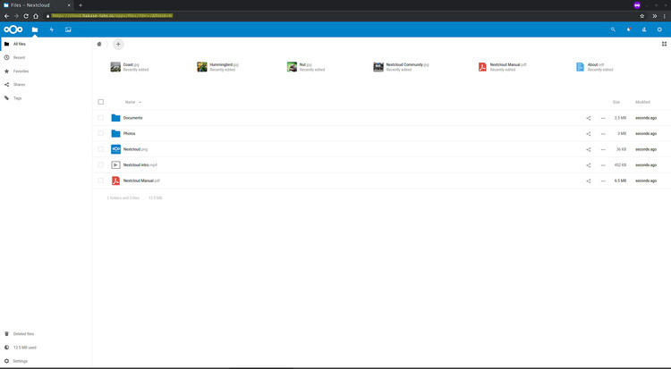Open the notifications bell
Screen dimensions: 671x369
pyautogui.click(x=628, y=29)
